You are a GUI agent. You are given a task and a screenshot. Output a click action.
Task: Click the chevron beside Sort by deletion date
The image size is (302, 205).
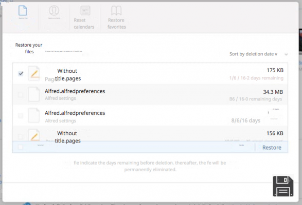tap(286, 54)
